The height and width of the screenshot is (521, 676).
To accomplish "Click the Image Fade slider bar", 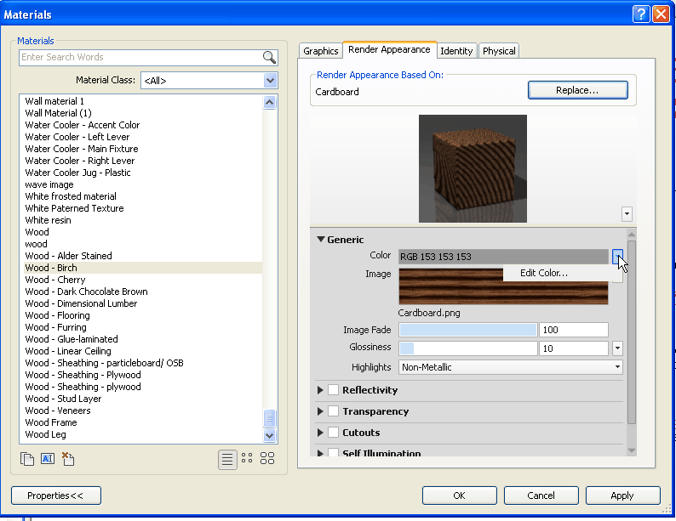I will pos(468,330).
